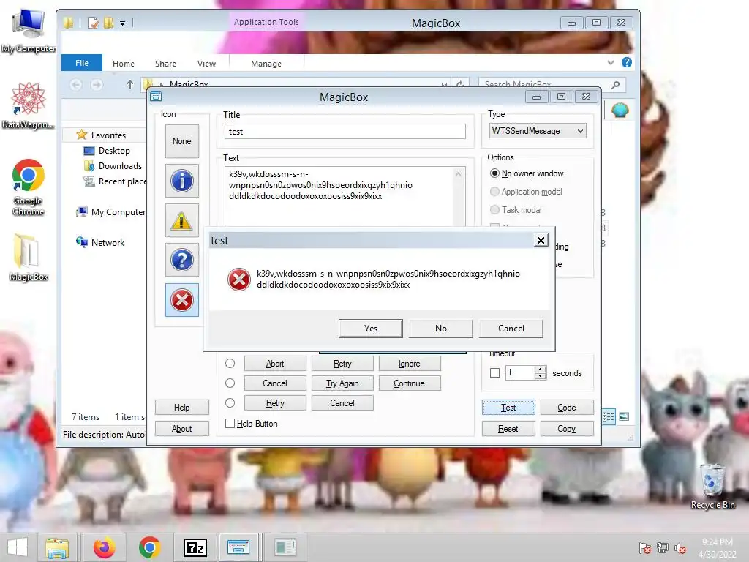Enable the Help Button checkbox
Image resolution: width=749 pixels, height=562 pixels.
pos(230,424)
